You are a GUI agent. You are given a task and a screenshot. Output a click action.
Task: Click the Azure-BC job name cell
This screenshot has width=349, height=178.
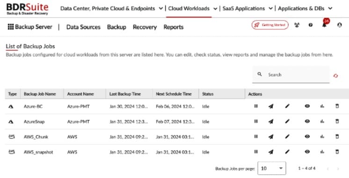pyautogui.click(x=33, y=107)
